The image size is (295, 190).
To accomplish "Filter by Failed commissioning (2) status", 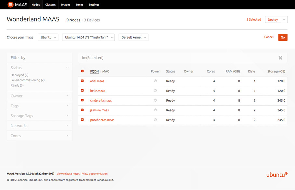I will click(x=28, y=80).
